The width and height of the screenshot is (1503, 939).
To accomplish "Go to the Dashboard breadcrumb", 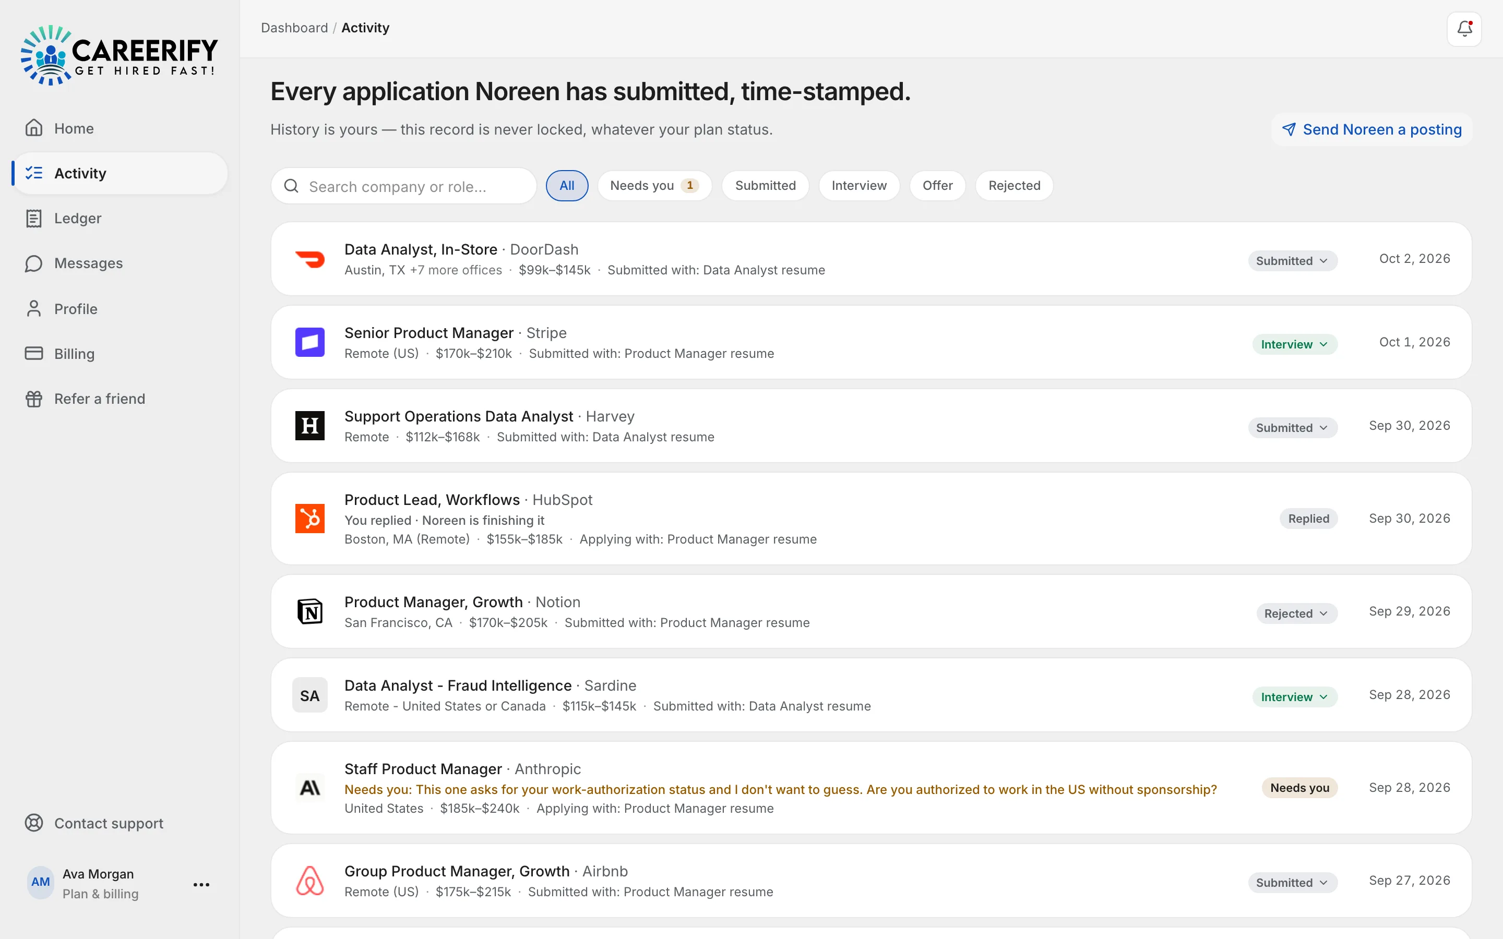I will (x=294, y=28).
